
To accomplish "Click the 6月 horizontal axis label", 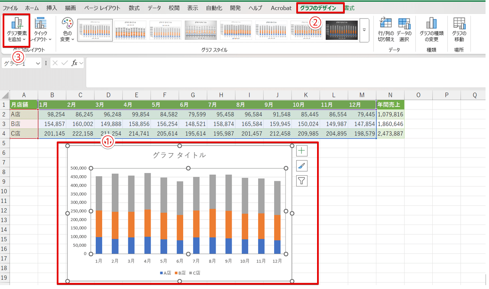I will point(180,261).
